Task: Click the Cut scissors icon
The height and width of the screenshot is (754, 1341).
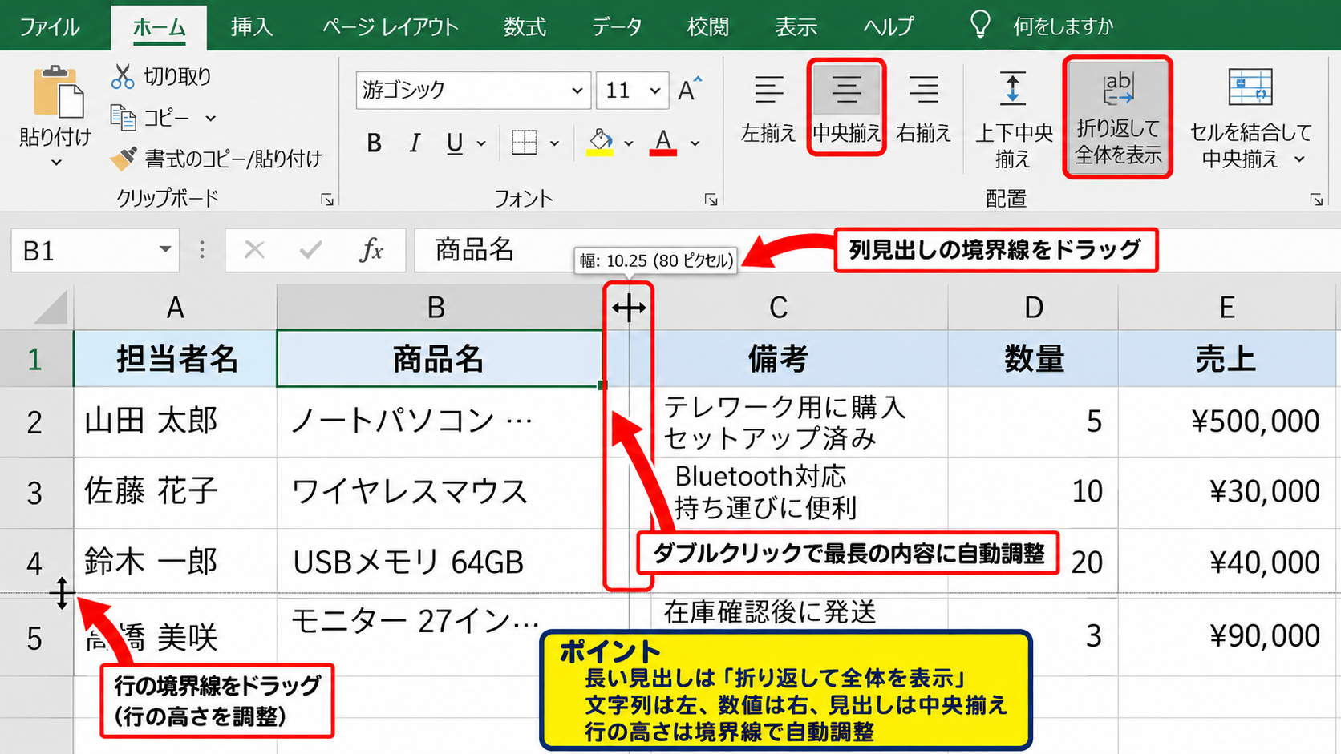Action: pos(123,77)
